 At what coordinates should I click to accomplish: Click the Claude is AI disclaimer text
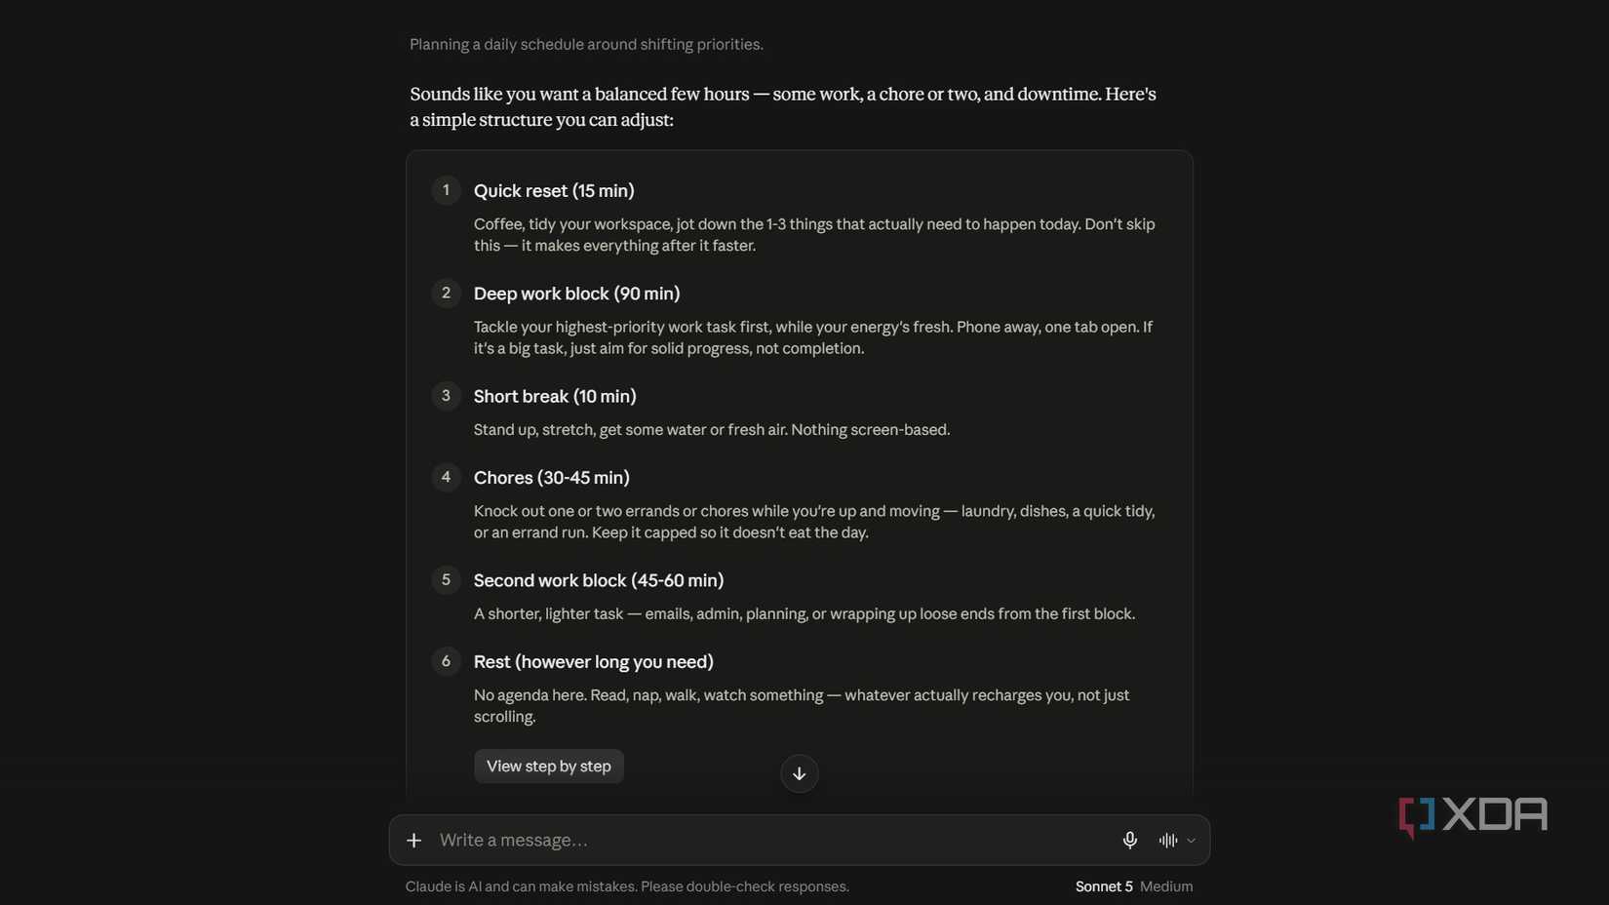tap(627, 886)
